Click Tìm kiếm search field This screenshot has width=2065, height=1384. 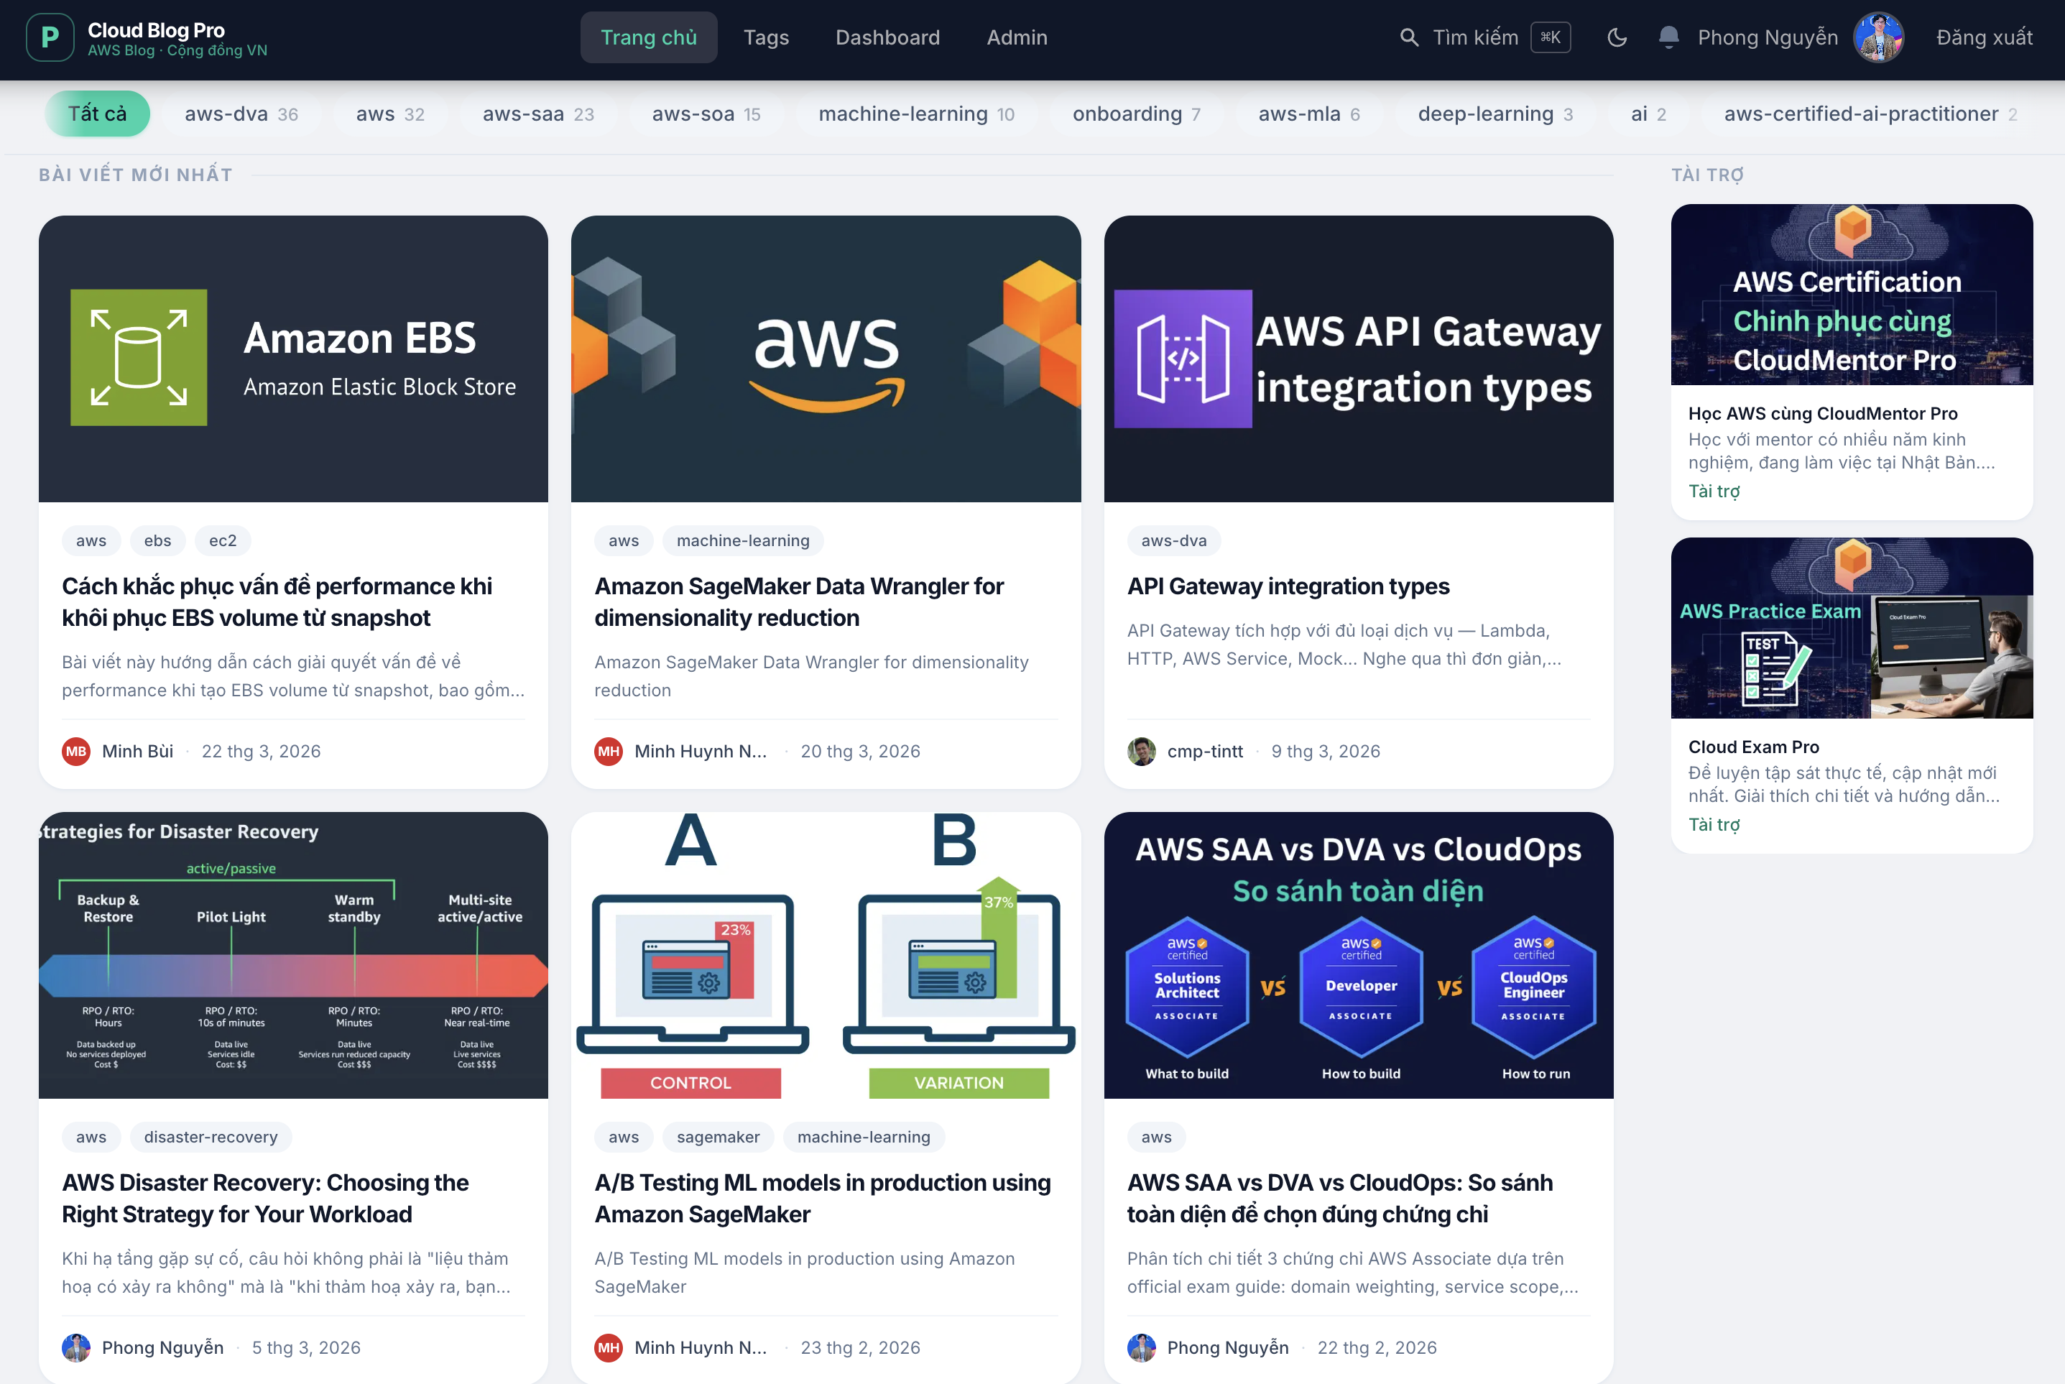(x=1474, y=38)
